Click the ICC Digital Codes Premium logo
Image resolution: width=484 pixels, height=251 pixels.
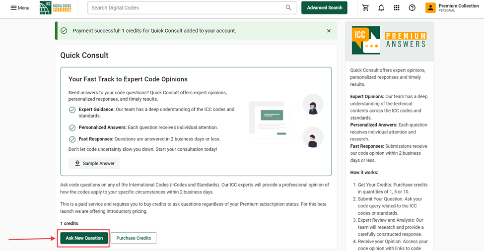(x=56, y=8)
